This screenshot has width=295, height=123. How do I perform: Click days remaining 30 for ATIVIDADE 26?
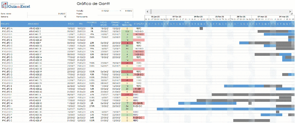pyautogui.click(x=127, y=89)
